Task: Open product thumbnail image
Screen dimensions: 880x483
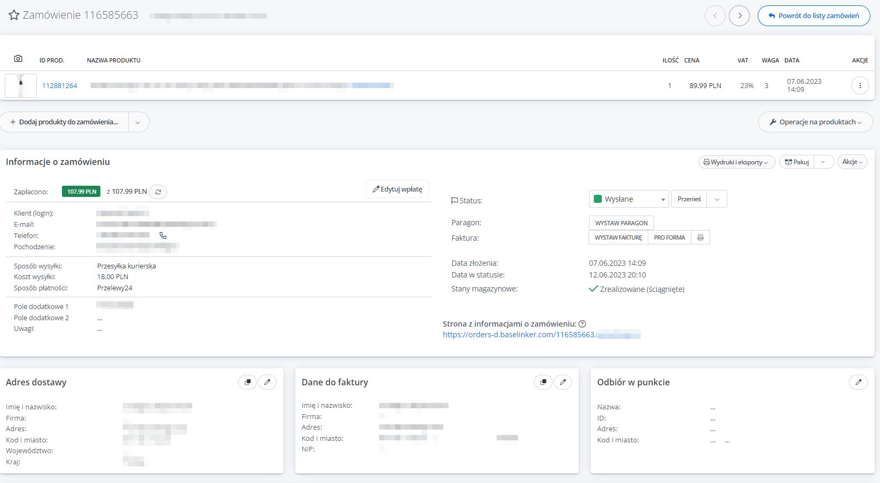Action: coord(21,85)
